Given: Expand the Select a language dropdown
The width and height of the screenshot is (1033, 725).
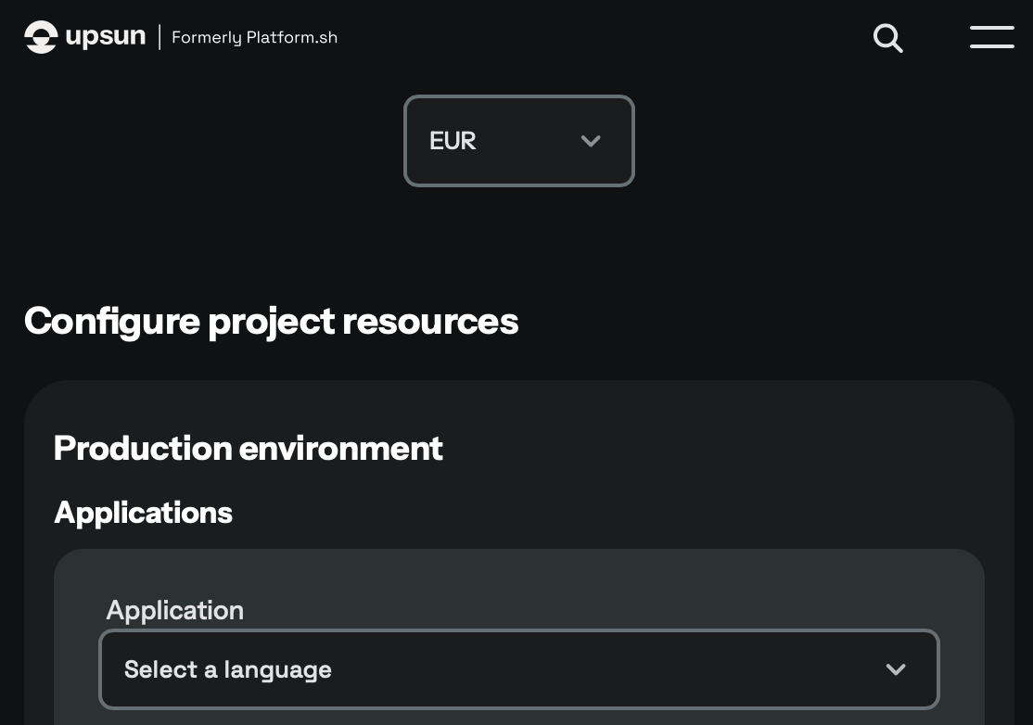Looking at the screenshot, I should pyautogui.click(x=518, y=669).
